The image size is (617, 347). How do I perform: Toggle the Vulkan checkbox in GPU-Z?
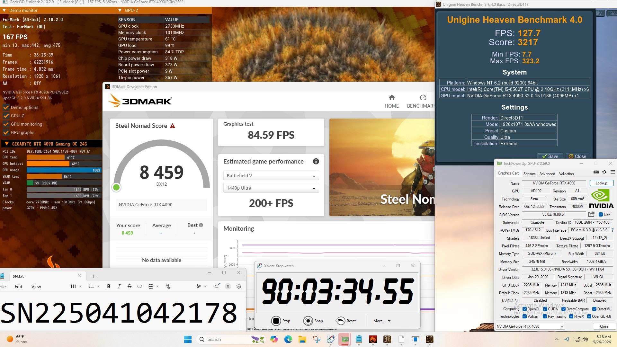pos(524,316)
